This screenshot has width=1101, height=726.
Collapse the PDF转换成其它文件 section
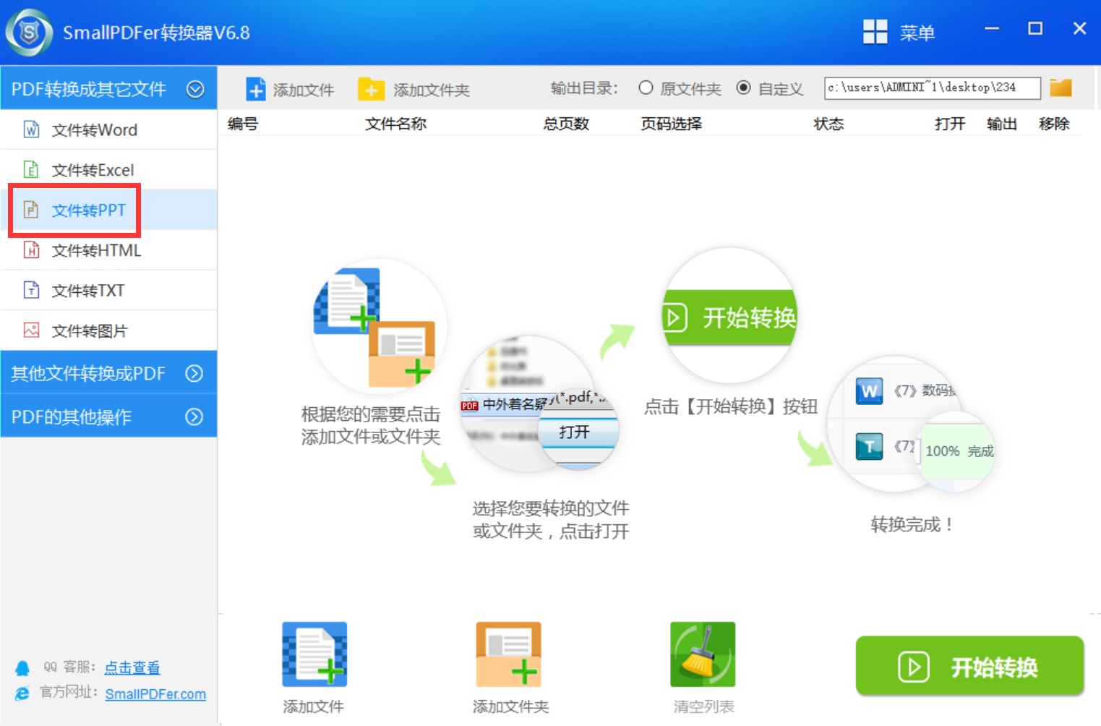195,89
